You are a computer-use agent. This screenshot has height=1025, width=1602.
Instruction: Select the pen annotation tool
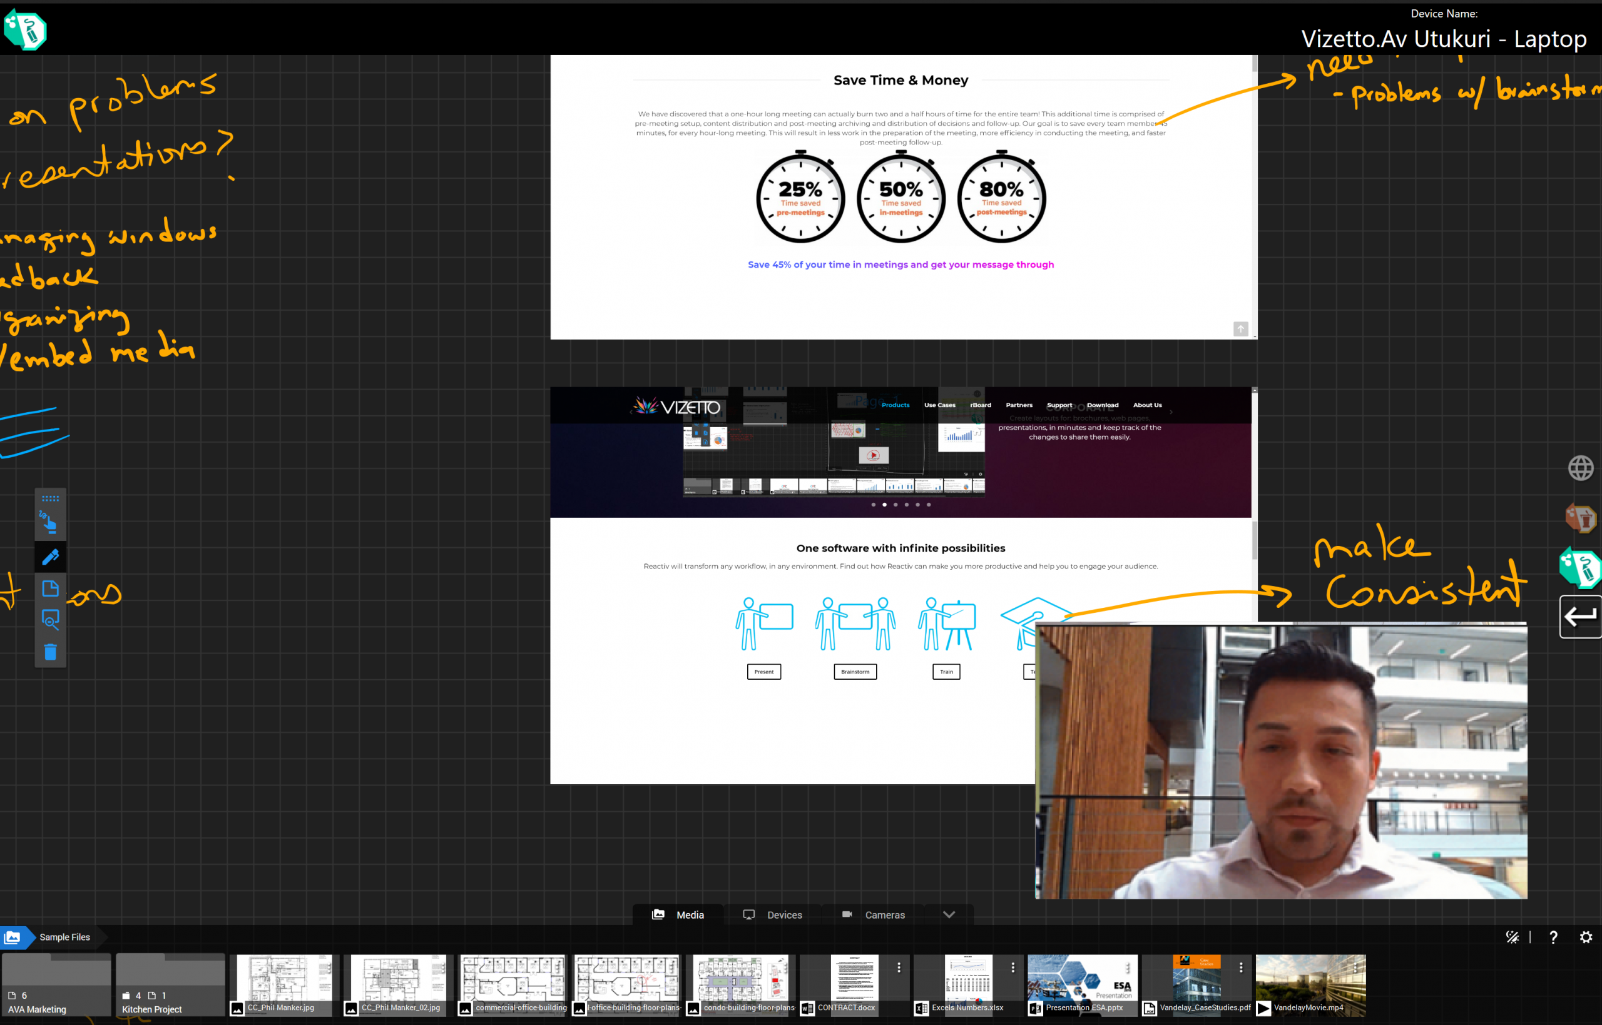point(51,557)
